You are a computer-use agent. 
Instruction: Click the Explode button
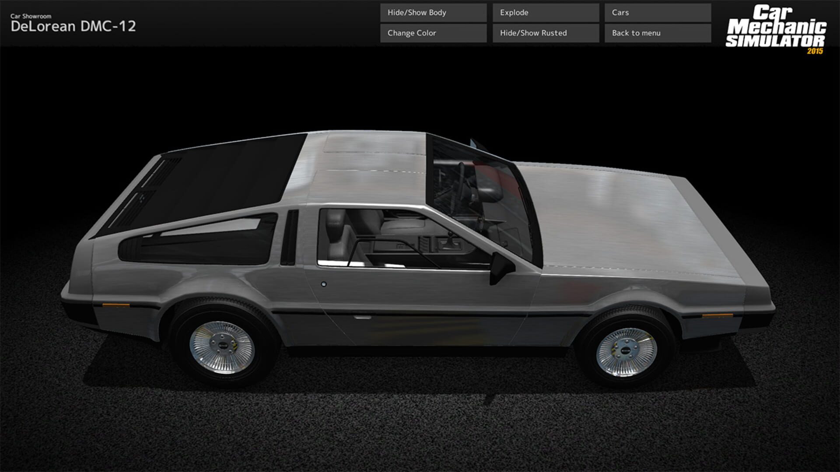coord(545,13)
